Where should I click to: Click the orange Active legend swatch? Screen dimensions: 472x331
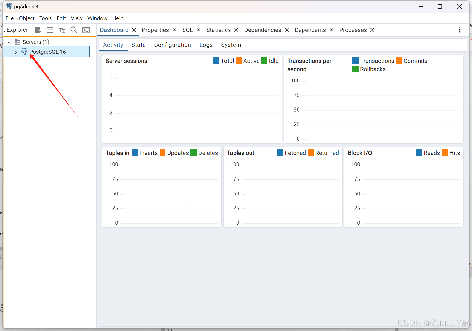[x=239, y=61]
